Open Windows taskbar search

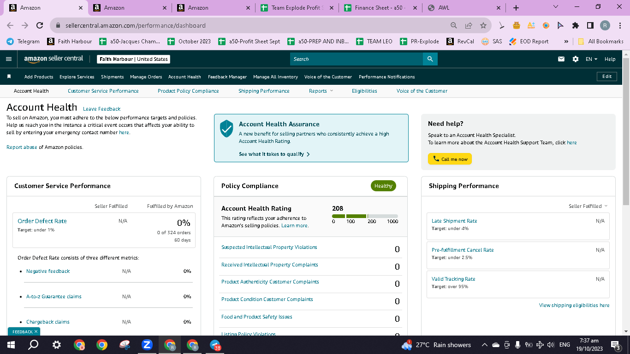pos(33,345)
